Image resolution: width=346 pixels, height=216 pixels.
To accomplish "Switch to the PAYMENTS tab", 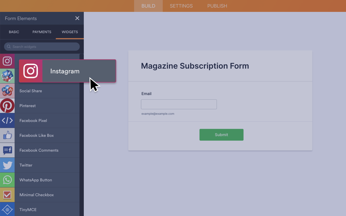I will [42, 32].
